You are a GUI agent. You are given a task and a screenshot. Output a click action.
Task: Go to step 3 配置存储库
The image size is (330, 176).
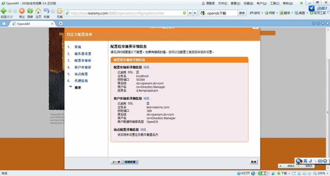point(83,60)
